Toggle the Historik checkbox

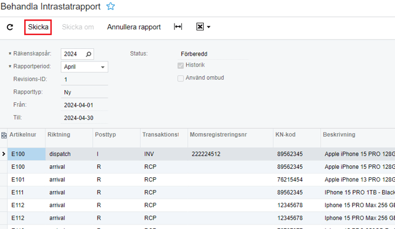pos(180,65)
